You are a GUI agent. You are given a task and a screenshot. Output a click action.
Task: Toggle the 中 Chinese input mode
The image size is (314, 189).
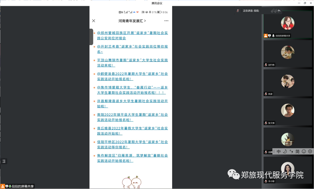(x=279, y=151)
